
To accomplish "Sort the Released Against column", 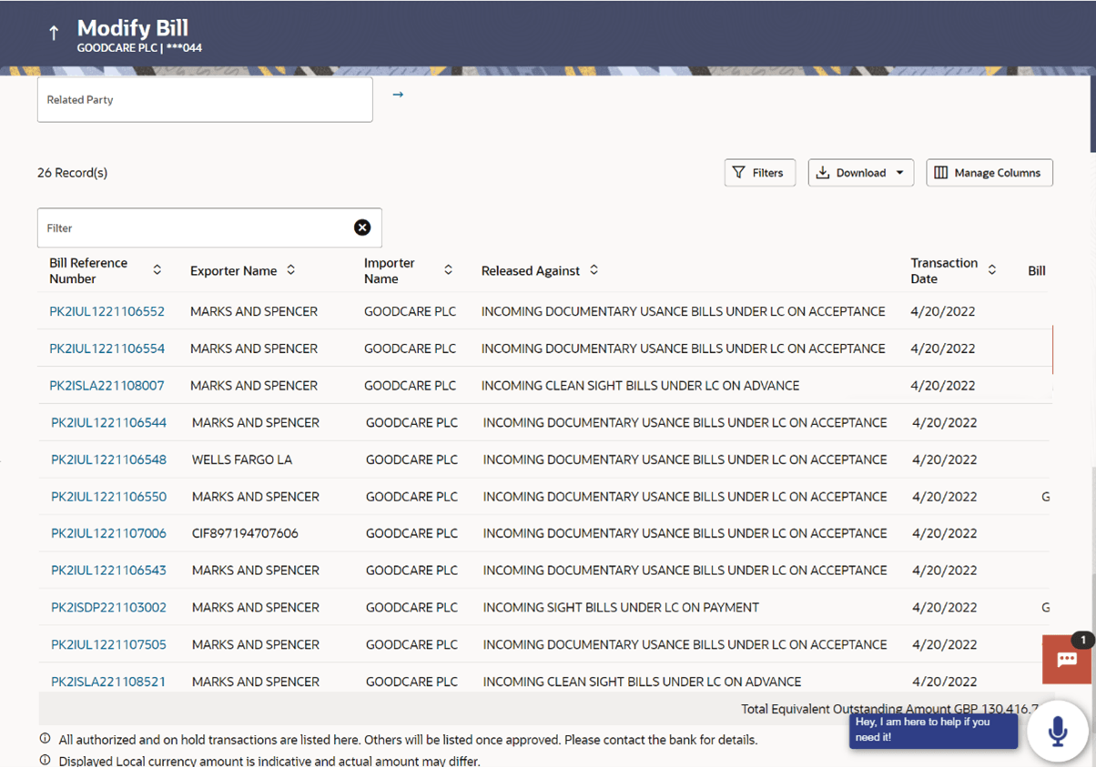I will (x=594, y=270).
